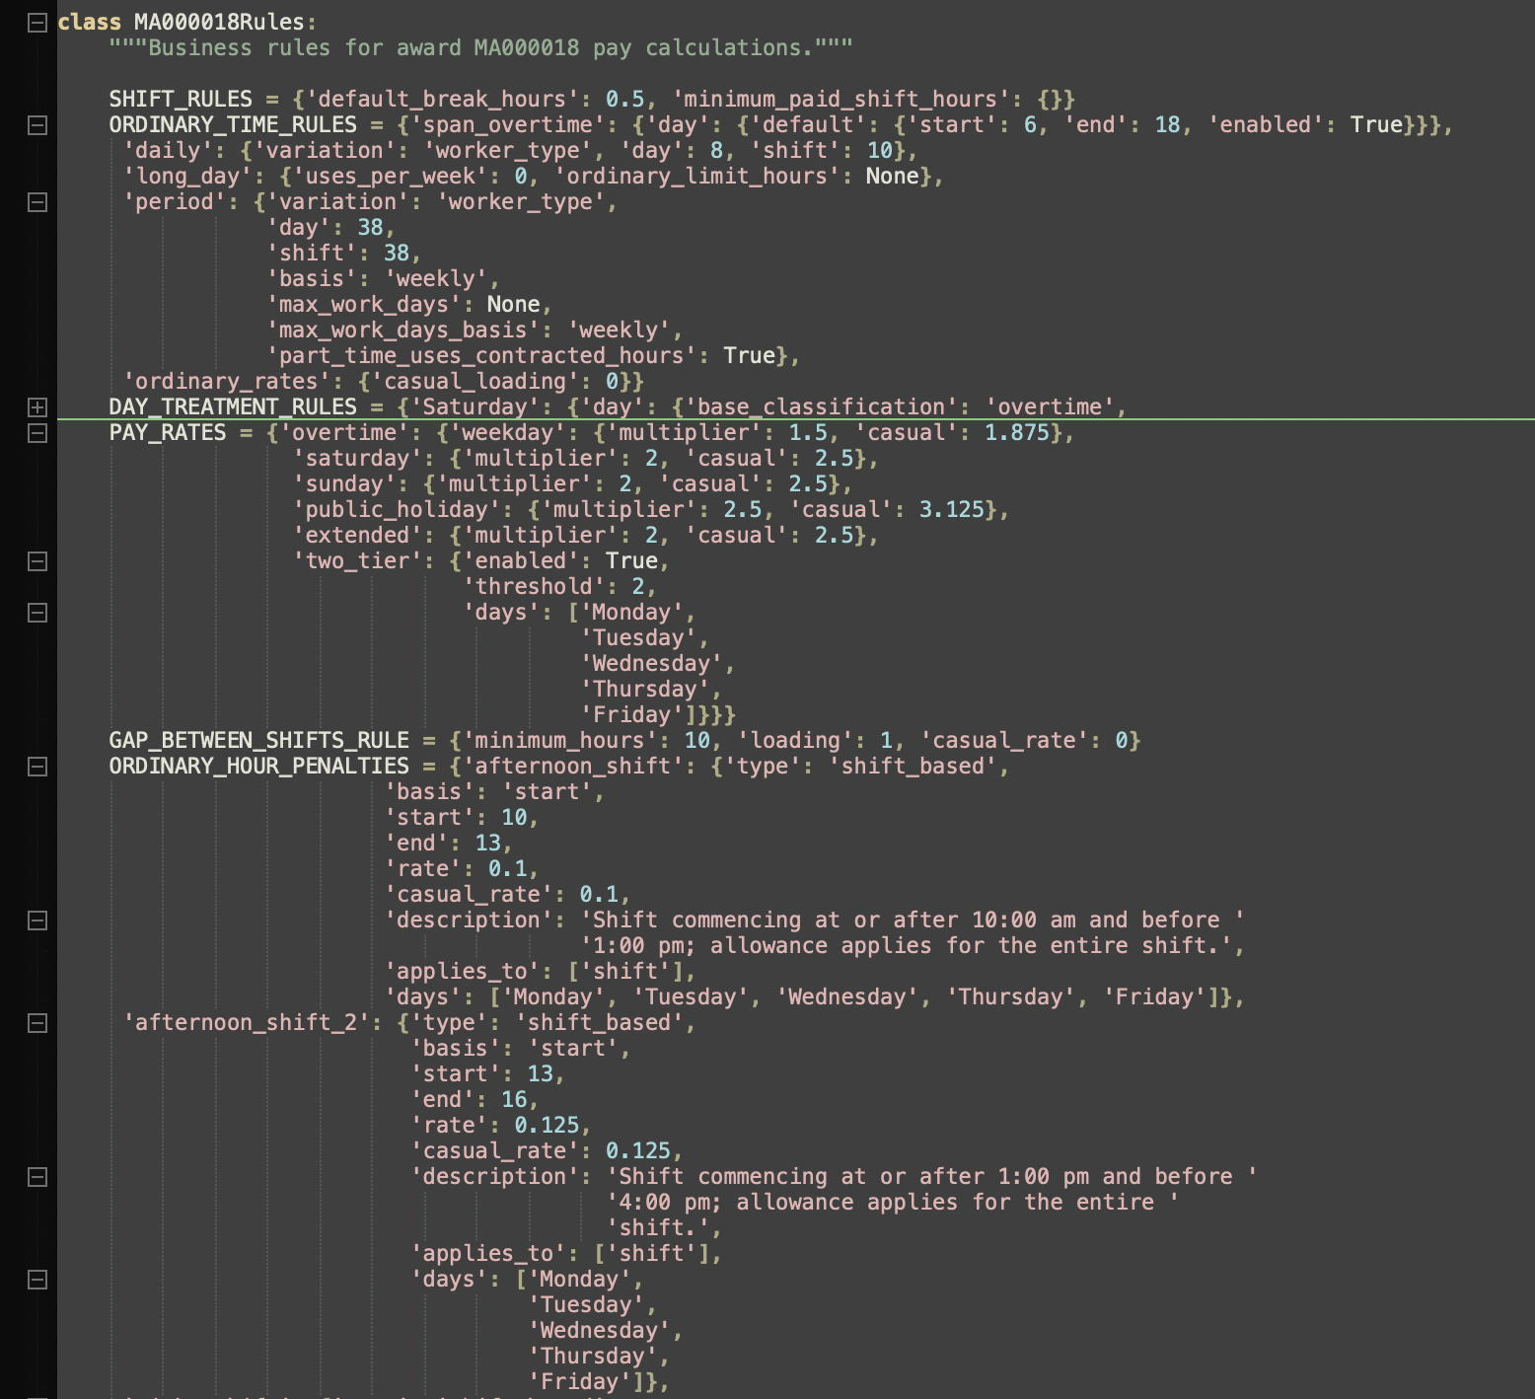Collapse the 'period' dictionary fold marker
1535x1399 pixels.
coord(37,202)
